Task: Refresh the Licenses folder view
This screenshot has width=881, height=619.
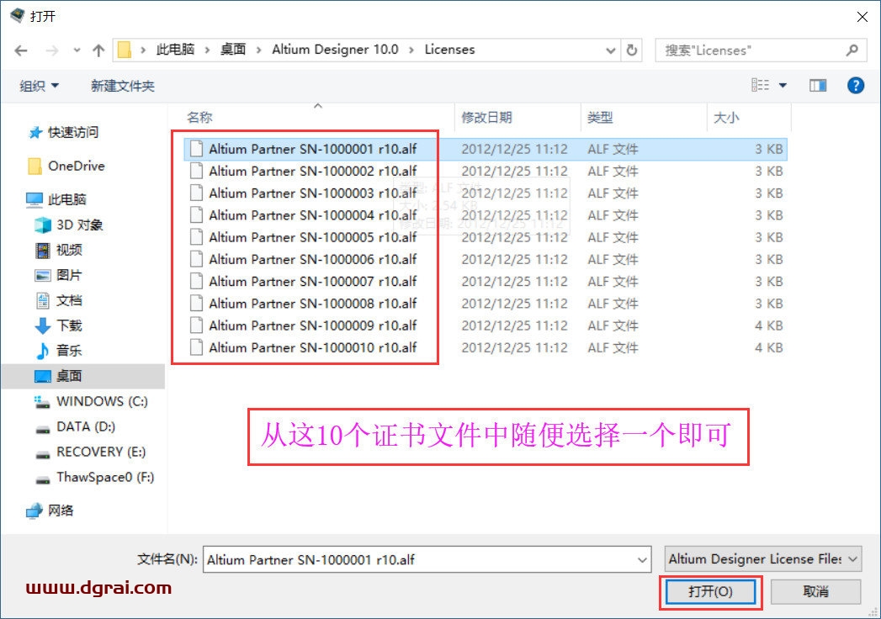Action: click(632, 50)
